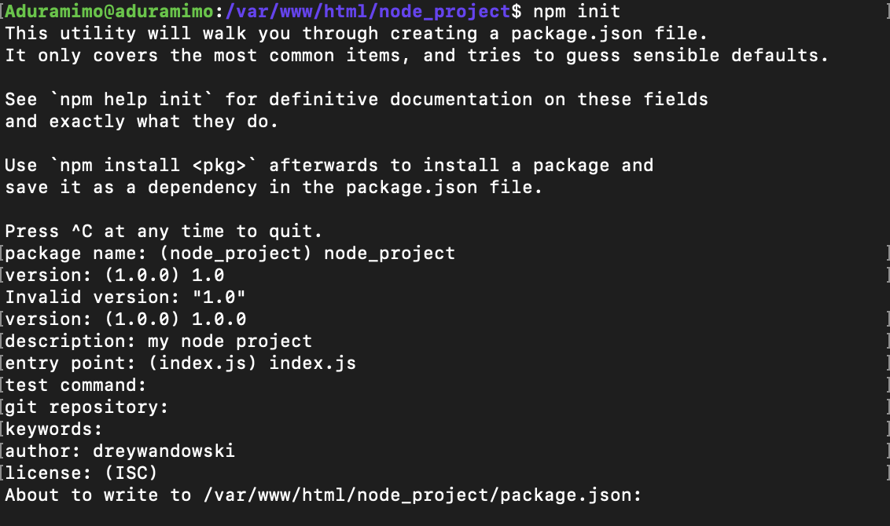Image resolution: width=890 pixels, height=526 pixels.
Task: Click the /var/www/html/node_project path in the shell prompt
Action: 368,12
